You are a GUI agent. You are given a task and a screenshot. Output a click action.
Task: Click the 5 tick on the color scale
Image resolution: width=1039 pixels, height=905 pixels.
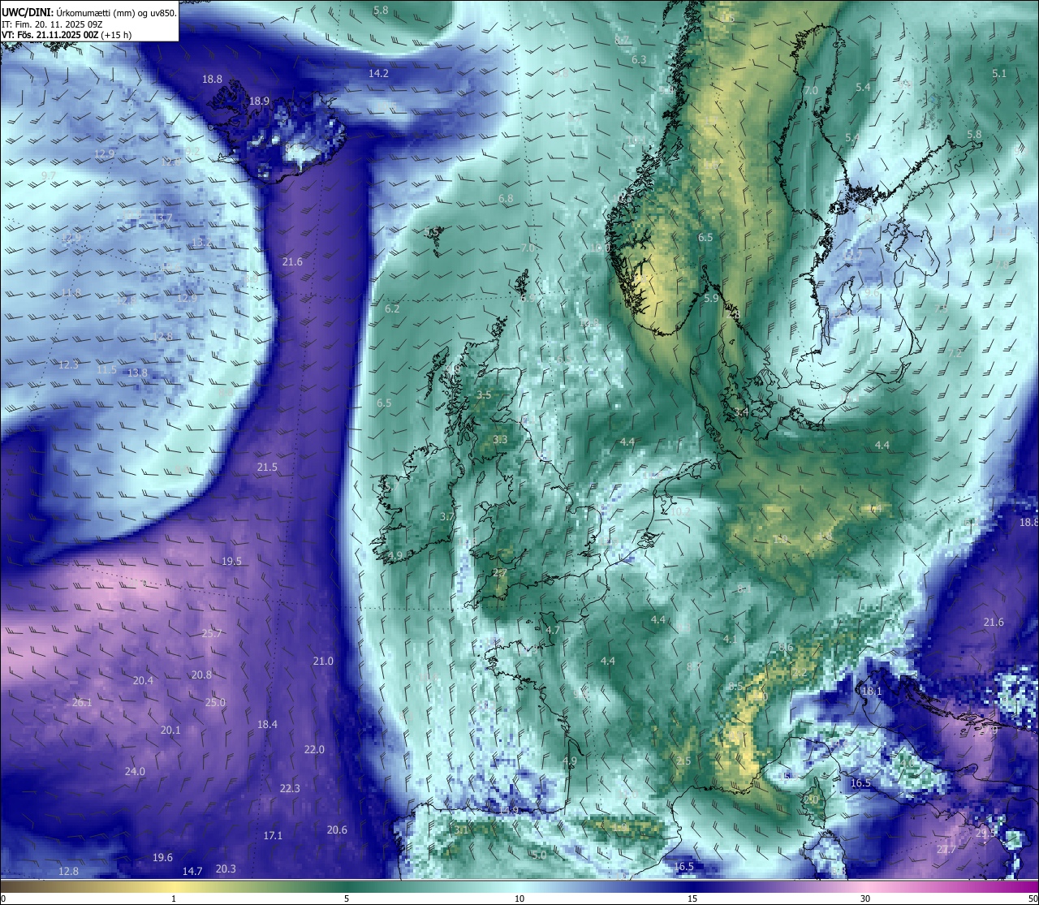tap(347, 899)
